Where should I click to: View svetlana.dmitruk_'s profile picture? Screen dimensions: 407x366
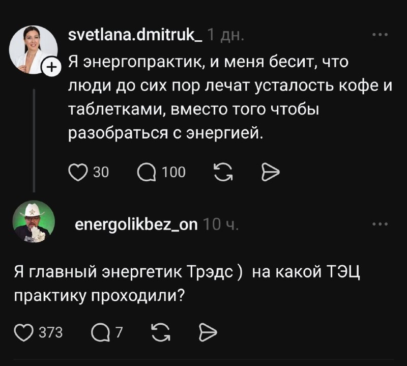(33, 51)
